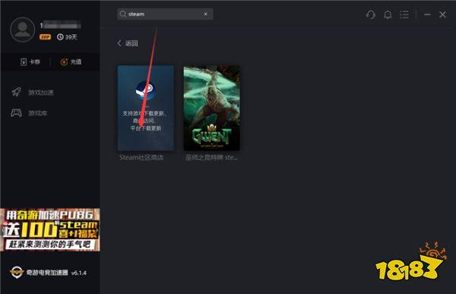Open the list menu icon

coord(404,14)
